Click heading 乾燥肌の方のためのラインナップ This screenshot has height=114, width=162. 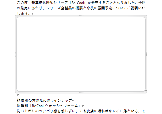click(44, 100)
